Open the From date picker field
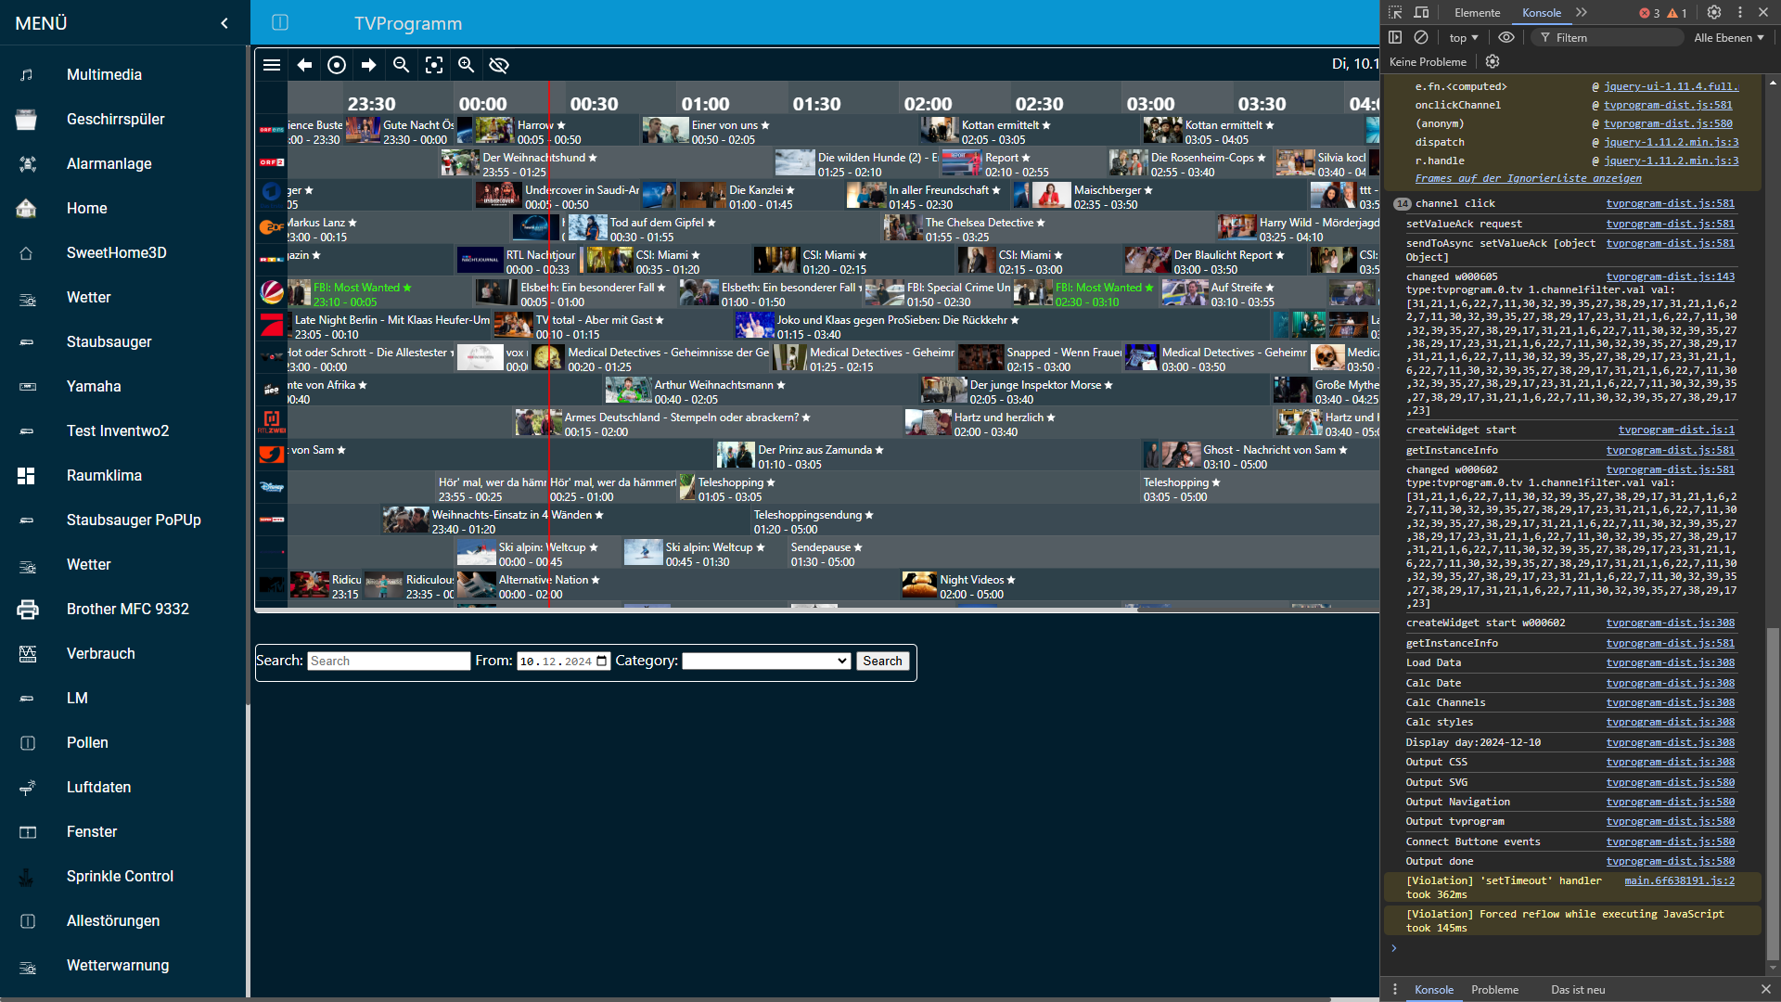Screen dimensions: 1781x1002 563,661
